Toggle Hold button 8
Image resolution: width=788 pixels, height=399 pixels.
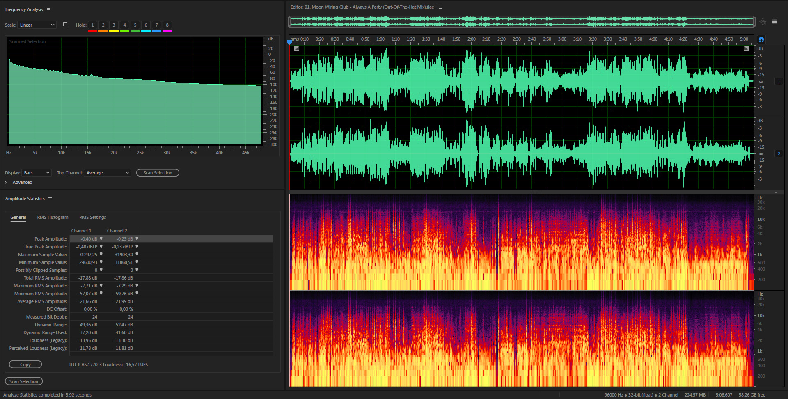[x=167, y=25]
